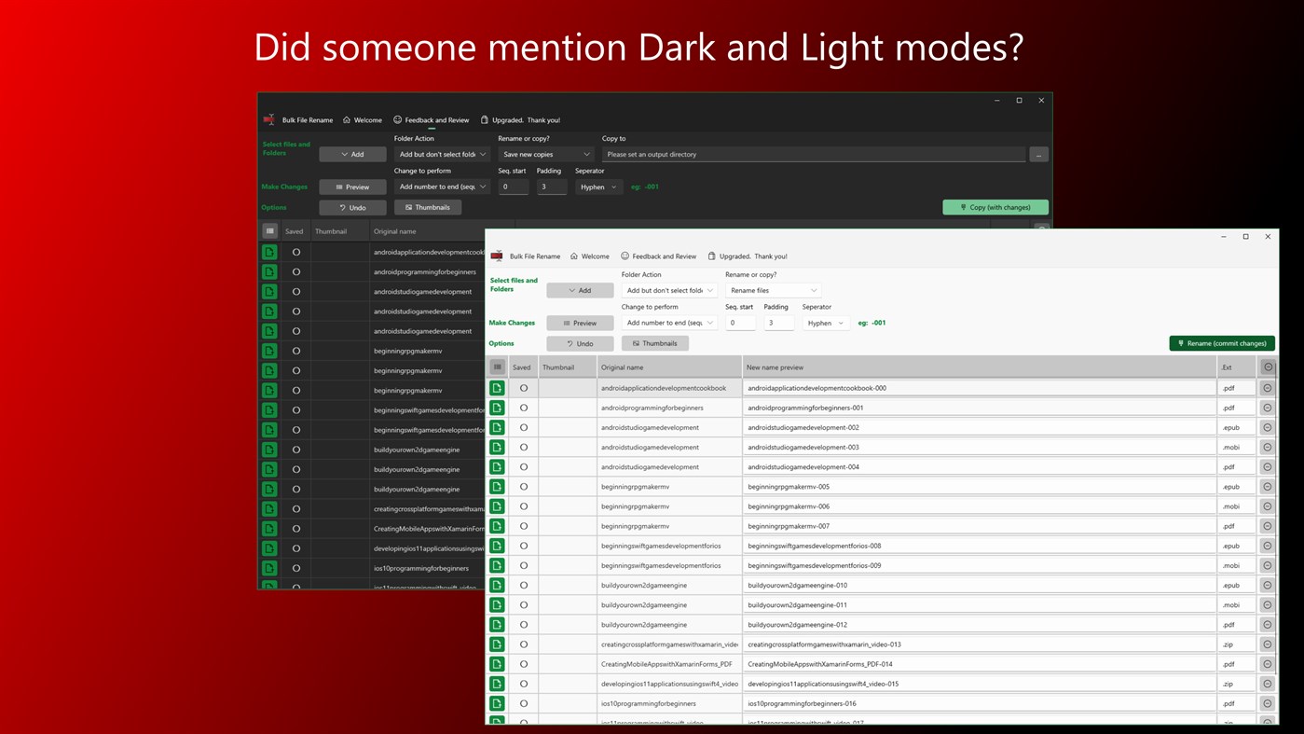The image size is (1304, 734).
Task: Click green file icon of CreatingMobileAppswithXamarinForms row, dark window
Action: coord(269,528)
